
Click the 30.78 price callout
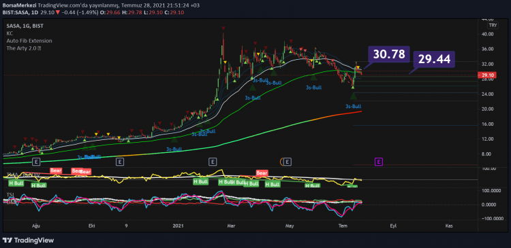click(x=388, y=54)
